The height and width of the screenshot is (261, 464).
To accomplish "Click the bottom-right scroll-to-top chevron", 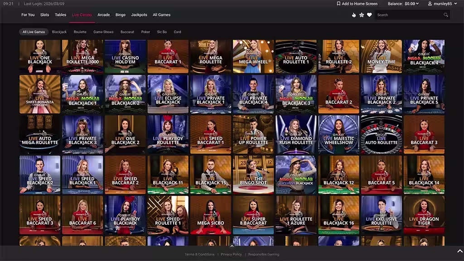I will (460, 251).
